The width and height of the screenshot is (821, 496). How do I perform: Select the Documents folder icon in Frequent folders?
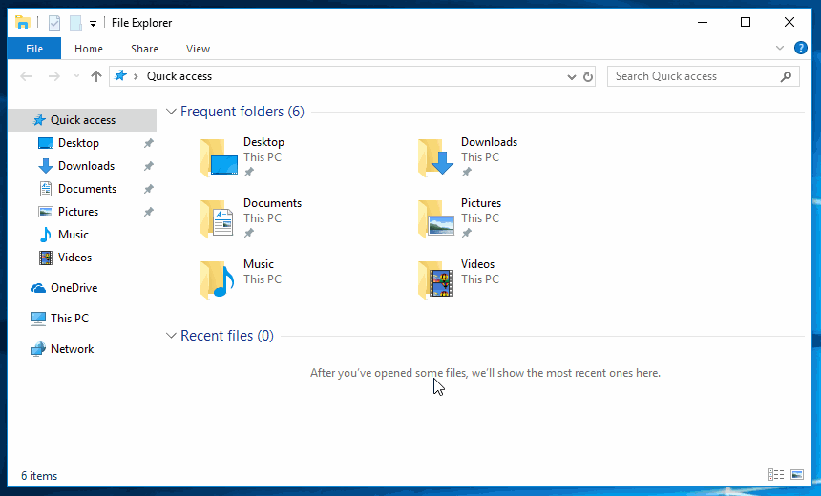(218, 218)
